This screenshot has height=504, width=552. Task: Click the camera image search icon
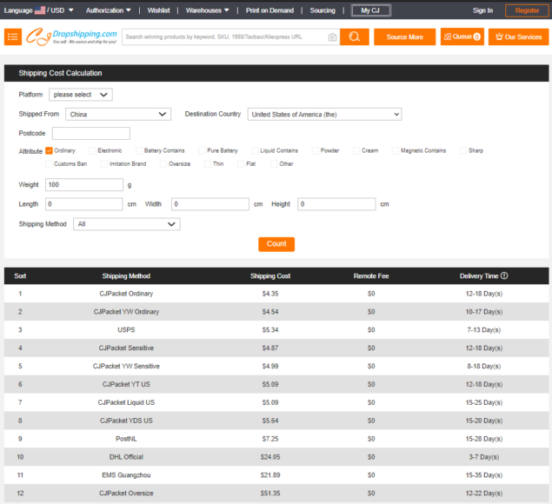pos(332,37)
